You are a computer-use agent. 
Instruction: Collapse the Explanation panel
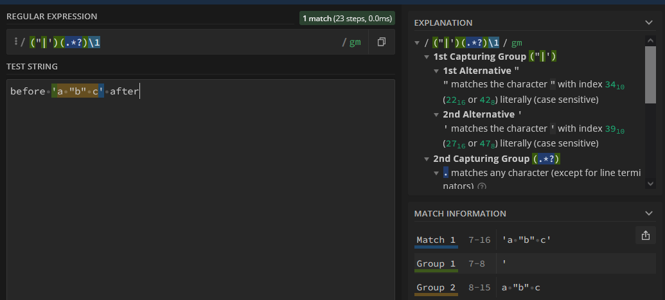click(648, 22)
